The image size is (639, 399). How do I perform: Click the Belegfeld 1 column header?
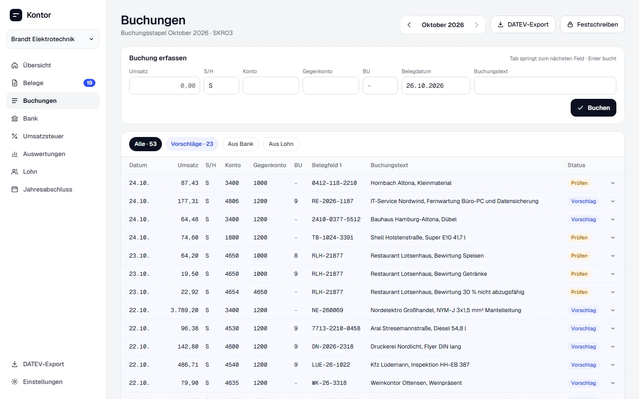click(327, 165)
